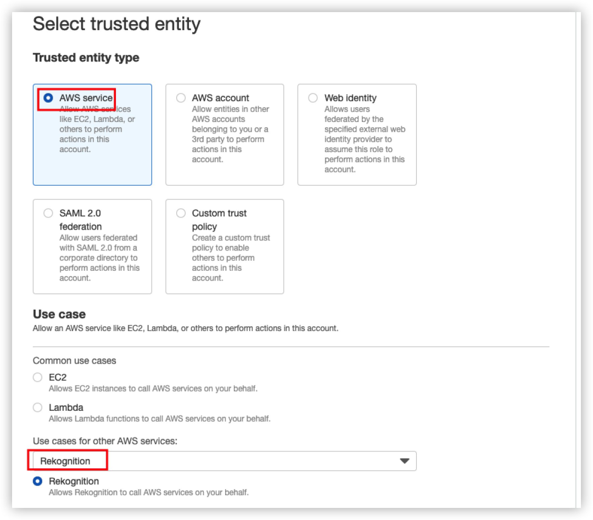Click the Custom trust policy card description
This screenshot has width=593, height=520.
tap(231, 258)
